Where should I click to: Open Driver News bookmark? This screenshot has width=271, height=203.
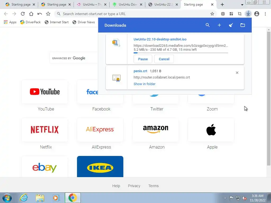tap(84, 22)
